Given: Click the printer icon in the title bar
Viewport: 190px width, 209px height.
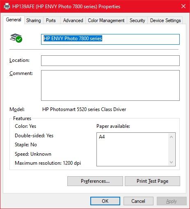Looking at the screenshot, I should (7, 6).
